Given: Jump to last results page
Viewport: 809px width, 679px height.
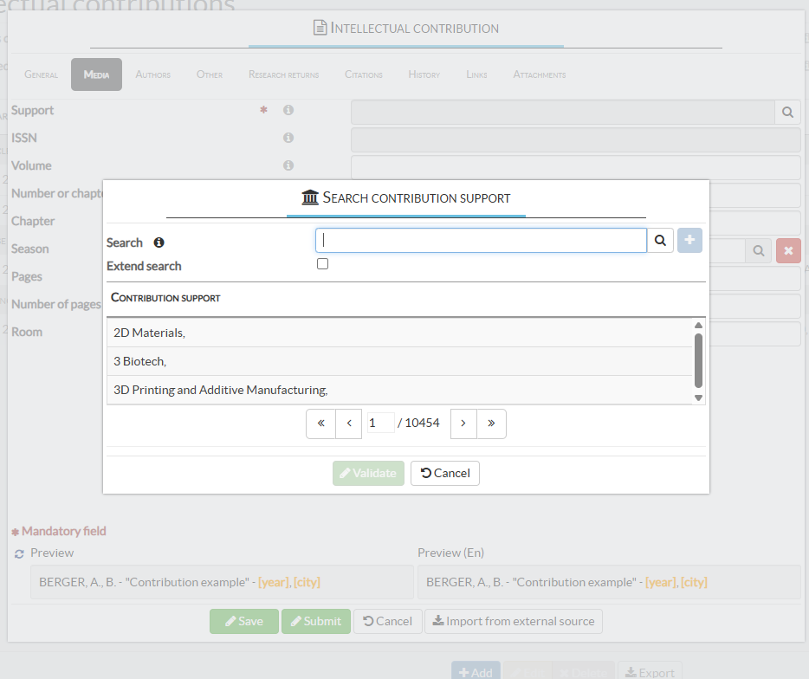Looking at the screenshot, I should tap(491, 424).
